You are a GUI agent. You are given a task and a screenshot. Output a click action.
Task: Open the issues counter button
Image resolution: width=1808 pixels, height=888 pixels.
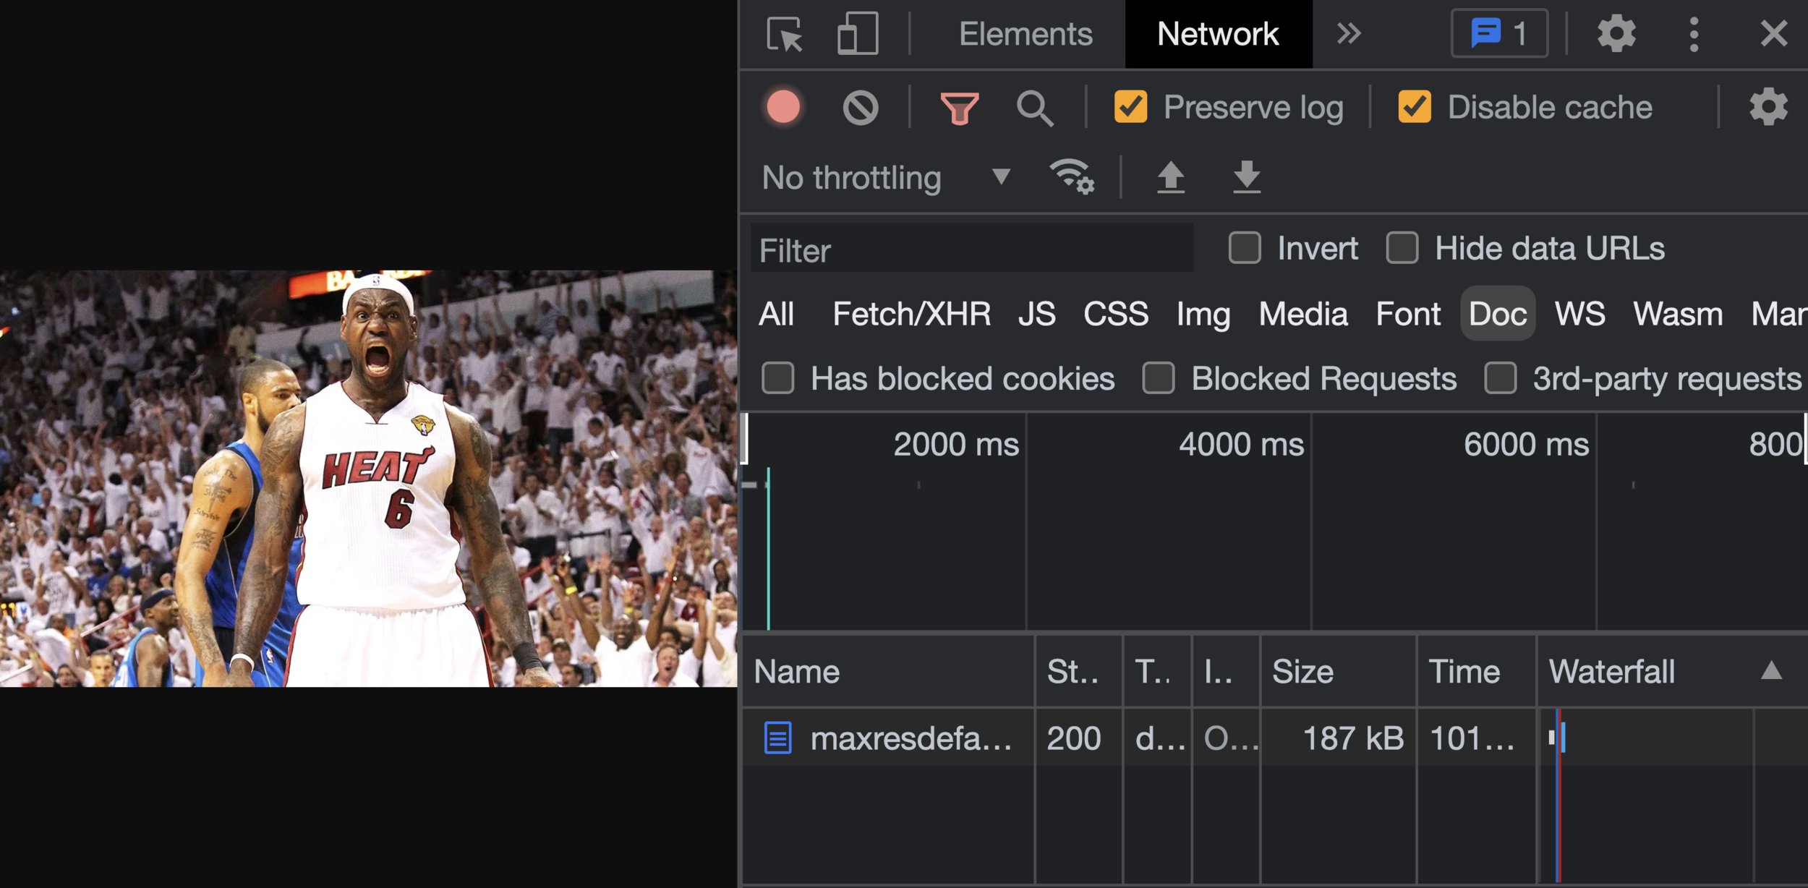coord(1499,34)
